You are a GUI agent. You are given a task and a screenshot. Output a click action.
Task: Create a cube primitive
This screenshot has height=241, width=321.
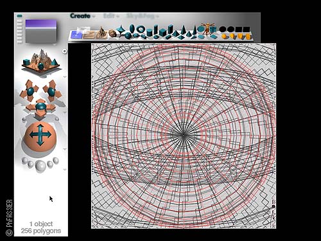click(x=162, y=33)
